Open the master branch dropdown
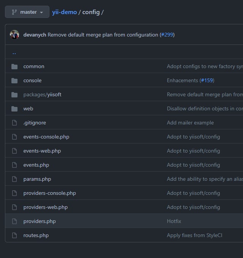The width and height of the screenshot is (243, 258). 27,12
